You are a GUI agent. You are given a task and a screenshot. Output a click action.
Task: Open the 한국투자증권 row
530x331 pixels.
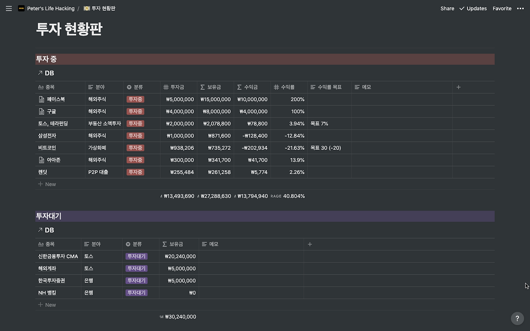tap(51, 281)
